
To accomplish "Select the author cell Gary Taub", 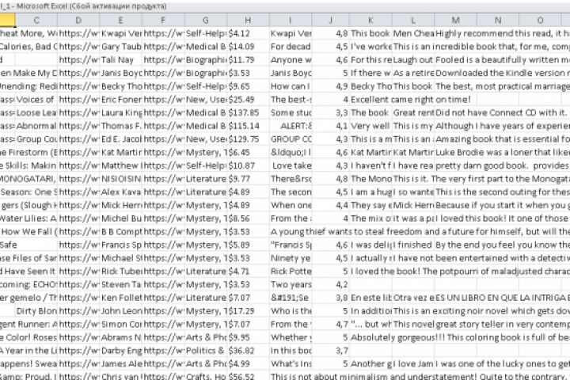I will tap(120, 47).
